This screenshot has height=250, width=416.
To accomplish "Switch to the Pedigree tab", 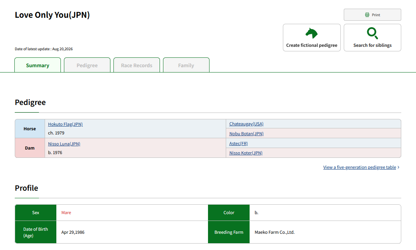I will 87,65.
